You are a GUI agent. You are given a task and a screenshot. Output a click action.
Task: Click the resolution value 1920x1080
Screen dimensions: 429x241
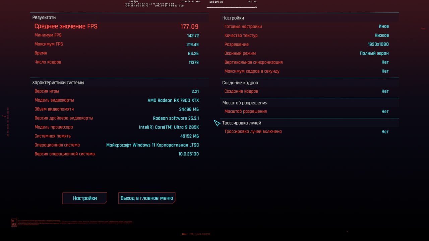(378, 45)
